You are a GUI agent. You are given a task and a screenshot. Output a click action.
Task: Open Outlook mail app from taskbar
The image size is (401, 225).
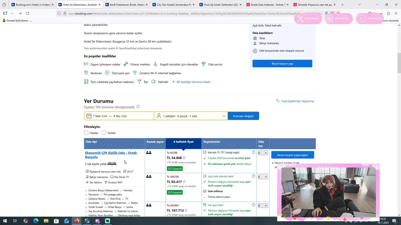66,221
